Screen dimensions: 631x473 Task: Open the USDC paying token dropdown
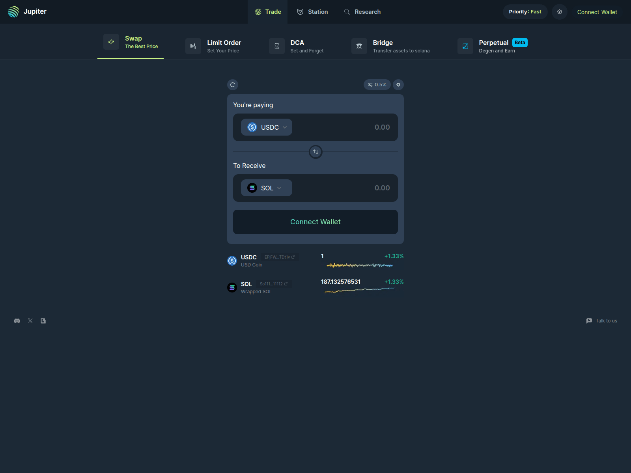point(267,127)
